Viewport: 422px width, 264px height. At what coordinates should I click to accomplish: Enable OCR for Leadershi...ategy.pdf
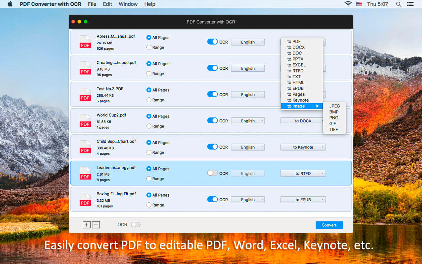[x=212, y=173]
